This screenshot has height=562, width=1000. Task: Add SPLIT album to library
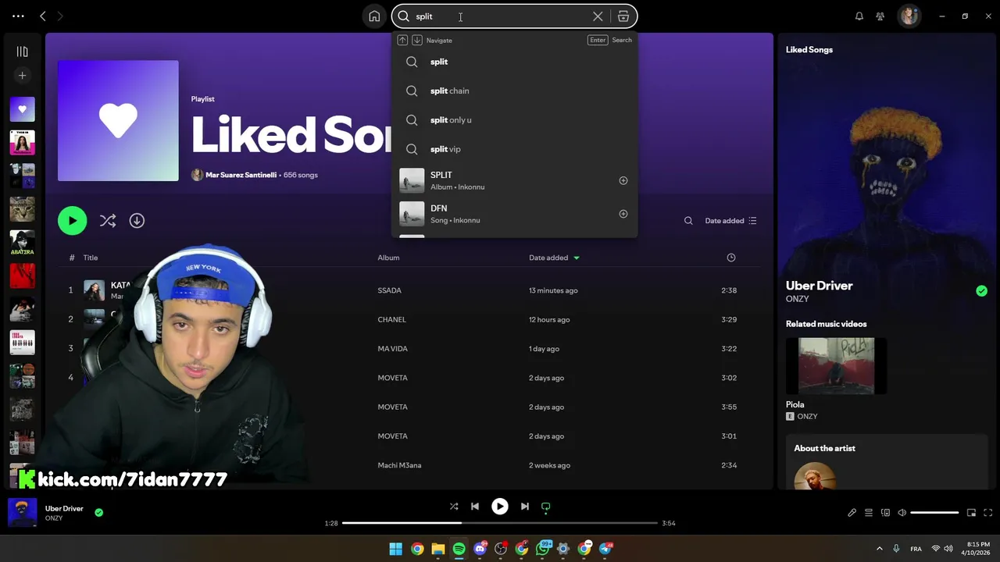623,180
